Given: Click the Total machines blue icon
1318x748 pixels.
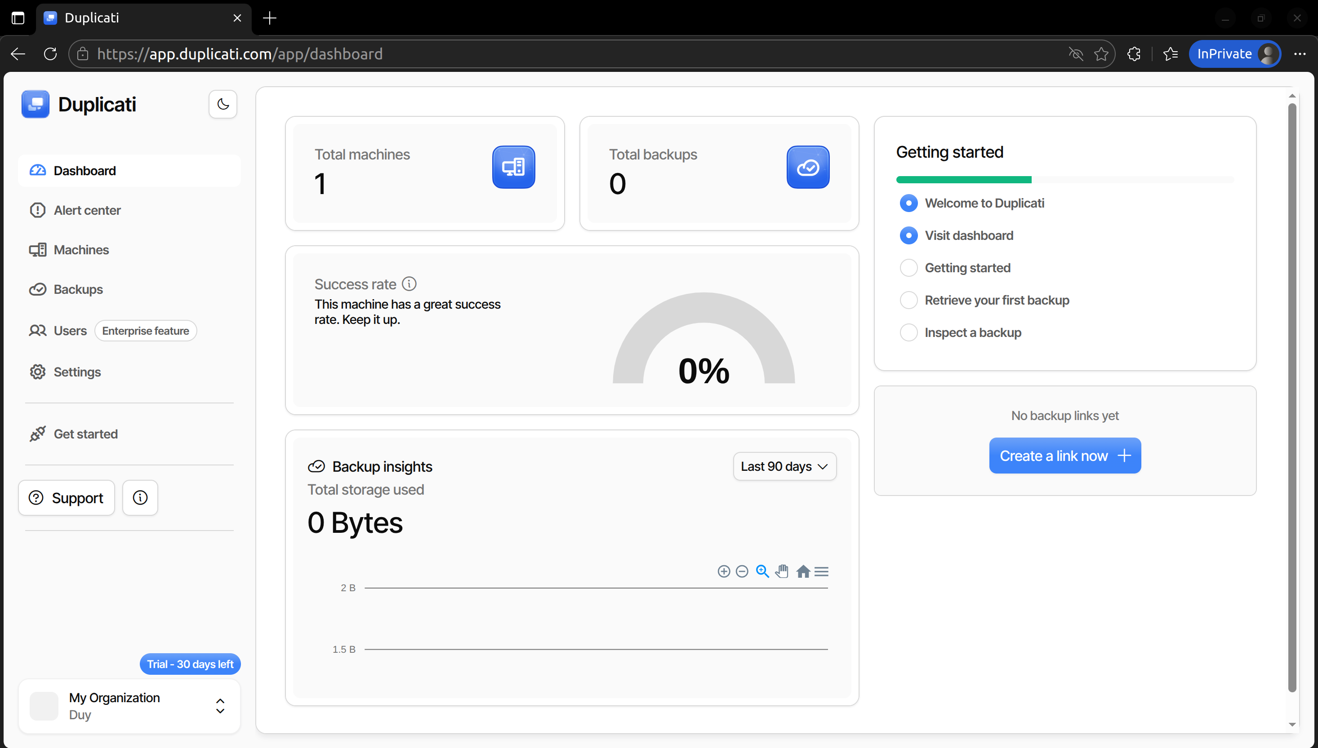Looking at the screenshot, I should click(513, 167).
